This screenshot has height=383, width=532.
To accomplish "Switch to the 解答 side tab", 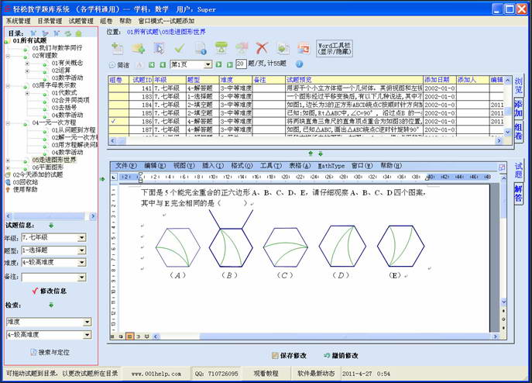I will click(x=518, y=193).
